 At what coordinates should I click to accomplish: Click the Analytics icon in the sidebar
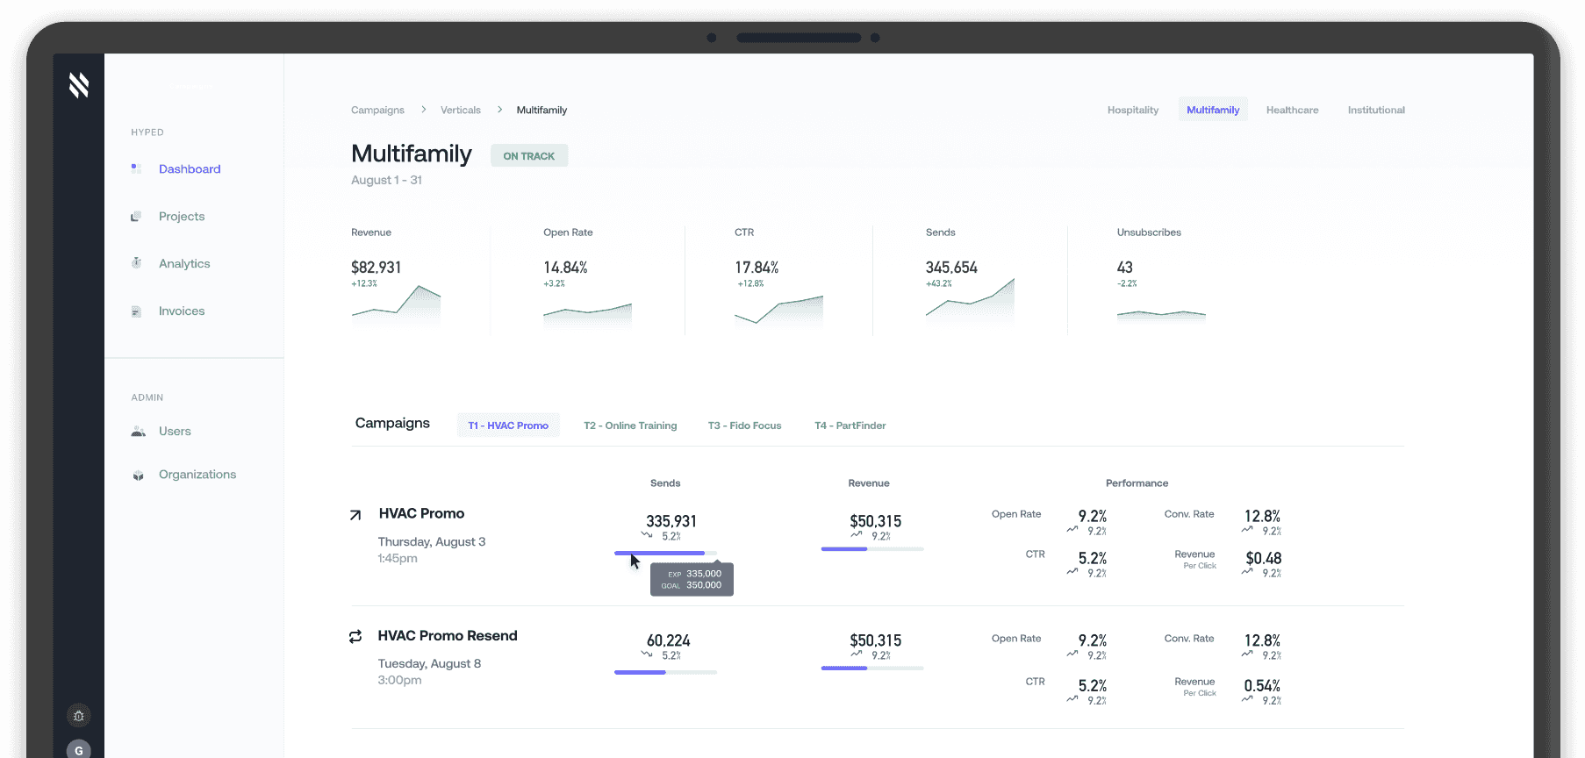click(x=136, y=263)
